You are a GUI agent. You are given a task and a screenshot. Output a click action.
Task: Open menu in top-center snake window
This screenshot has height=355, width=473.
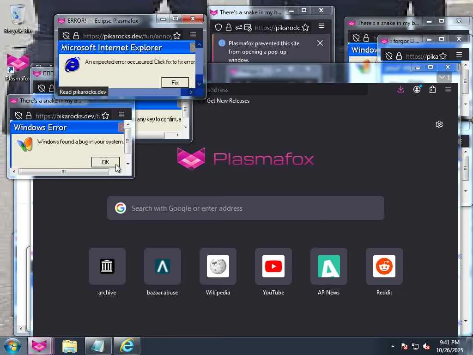321,26
